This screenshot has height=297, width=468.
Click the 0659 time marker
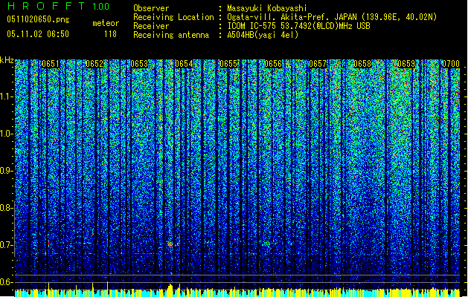coord(406,64)
